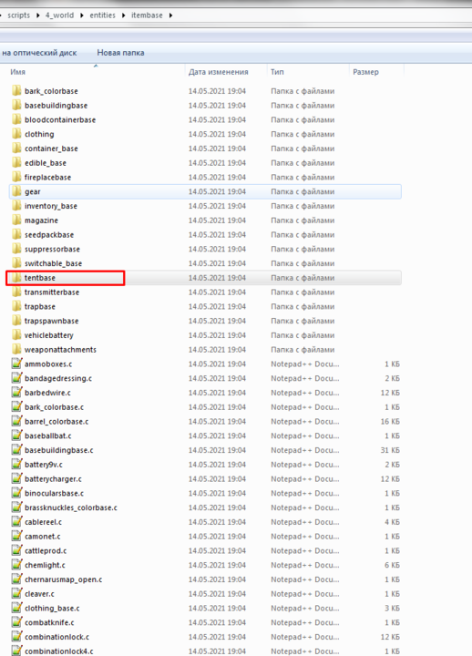Click the ammoboxes.c Notepad++ file icon
Viewport: 472px width, 656px height.
pyautogui.click(x=16, y=364)
